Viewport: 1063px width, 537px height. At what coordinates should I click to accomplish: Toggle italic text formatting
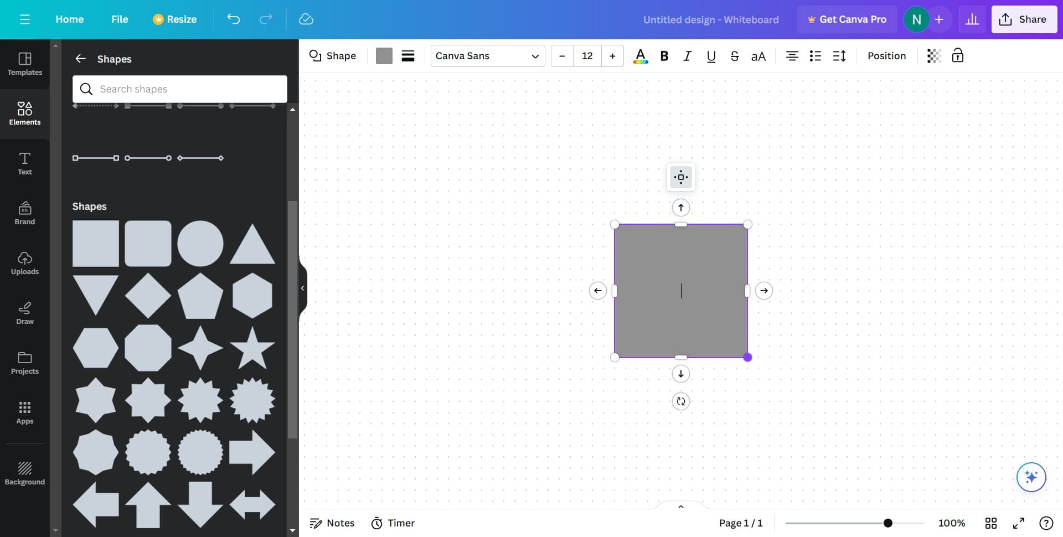687,56
